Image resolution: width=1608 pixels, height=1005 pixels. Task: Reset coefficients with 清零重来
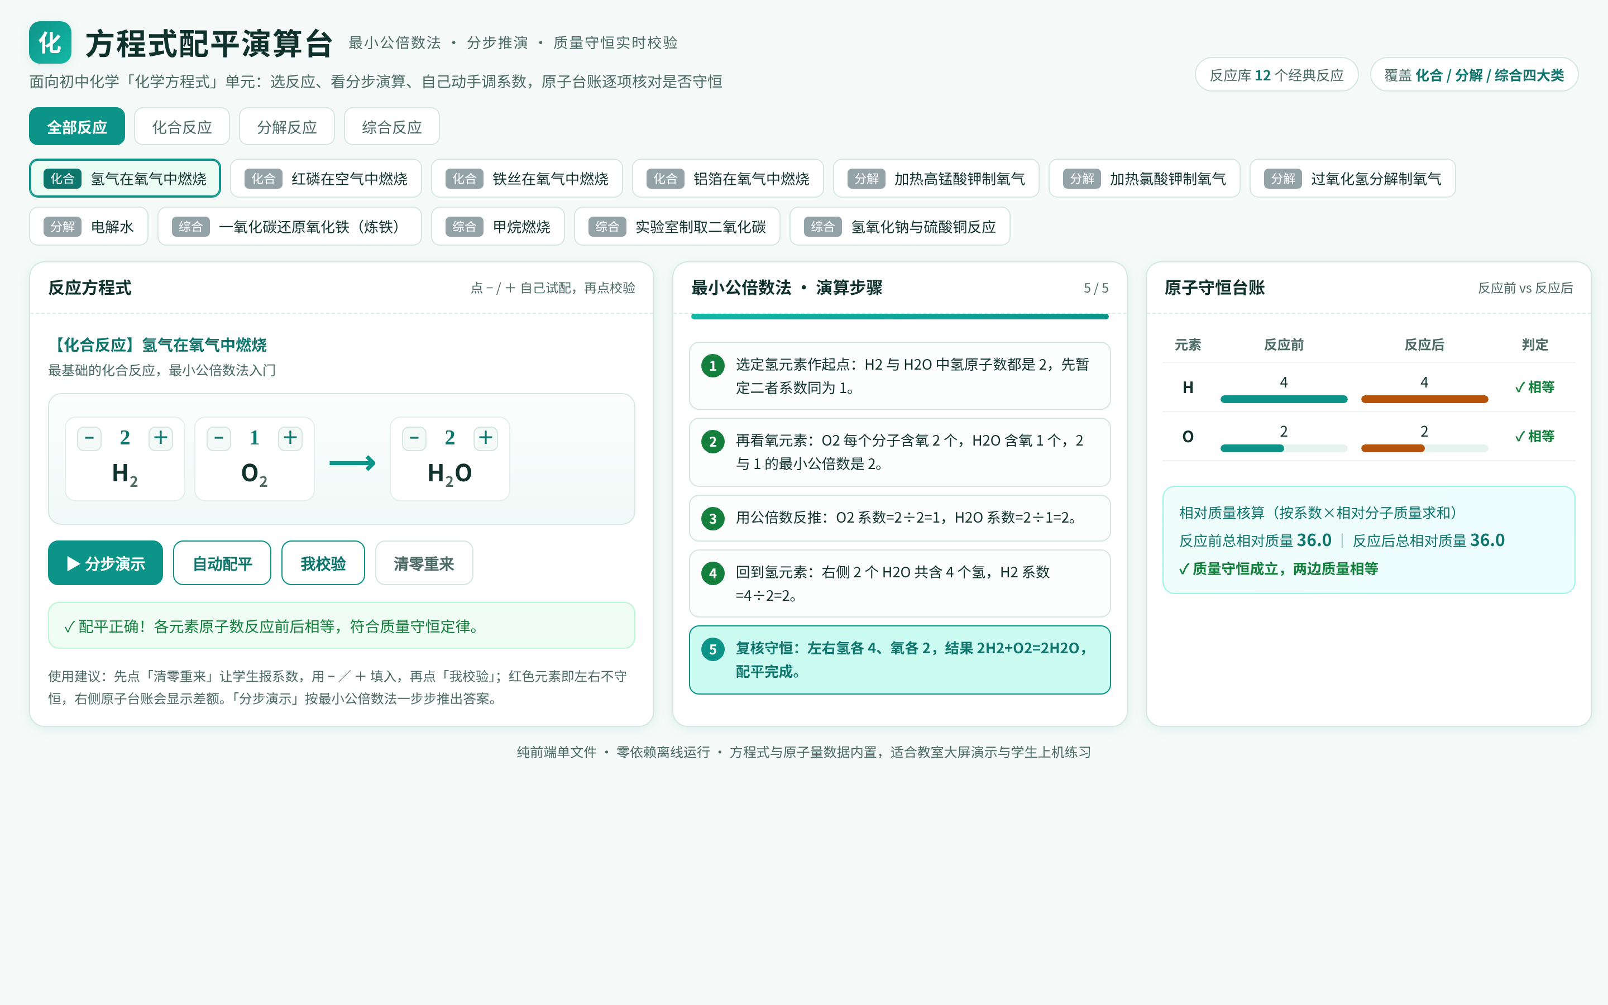[x=424, y=563]
